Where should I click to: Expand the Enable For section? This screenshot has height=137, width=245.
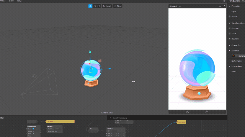230,45
